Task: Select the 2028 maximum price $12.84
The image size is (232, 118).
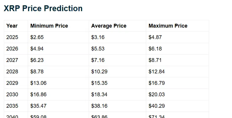Action: tap(157, 72)
